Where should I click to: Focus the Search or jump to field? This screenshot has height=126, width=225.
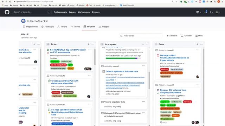32,12
